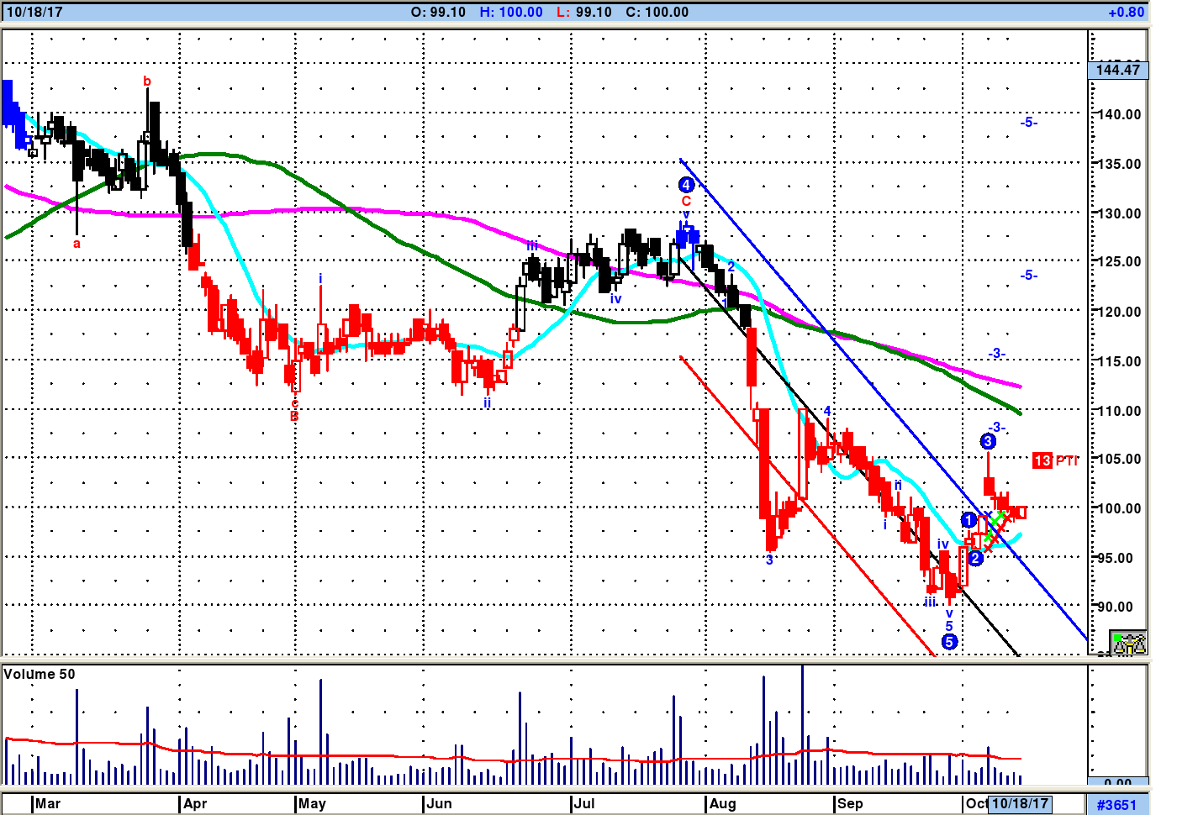Click the balance scale icon in chart corner
Image resolution: width=1177 pixels, height=815 pixels.
(1129, 644)
